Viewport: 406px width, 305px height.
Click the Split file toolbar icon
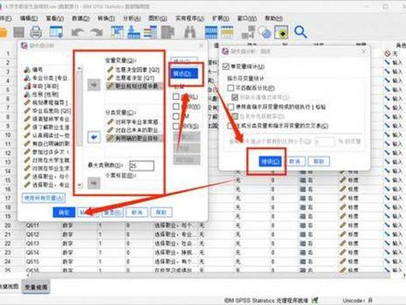pyautogui.click(x=248, y=33)
